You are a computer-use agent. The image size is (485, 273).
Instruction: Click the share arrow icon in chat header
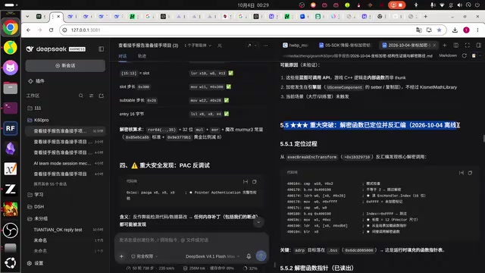point(249,45)
